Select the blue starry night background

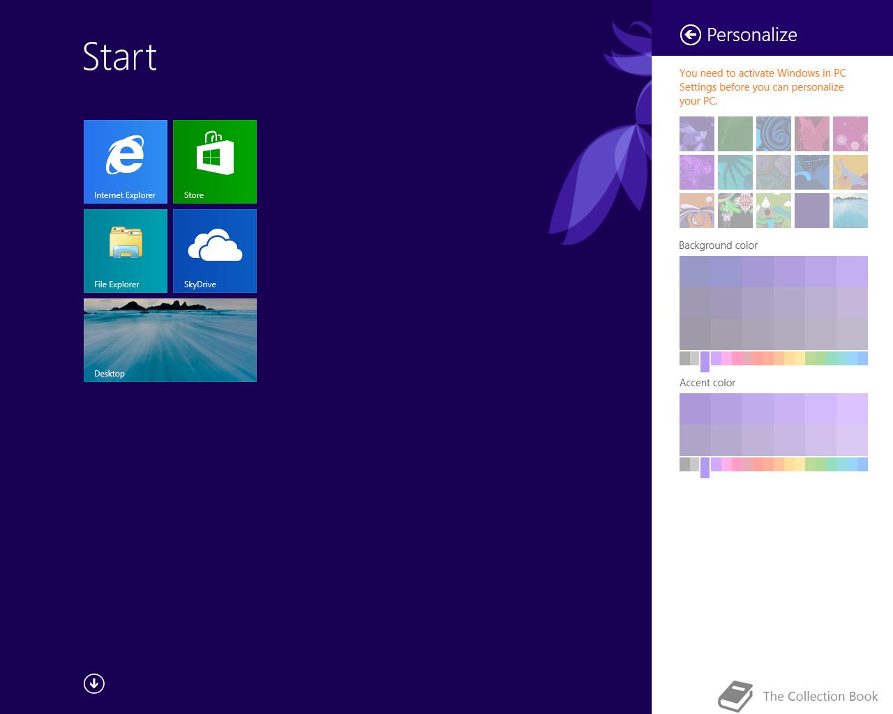[x=812, y=172]
